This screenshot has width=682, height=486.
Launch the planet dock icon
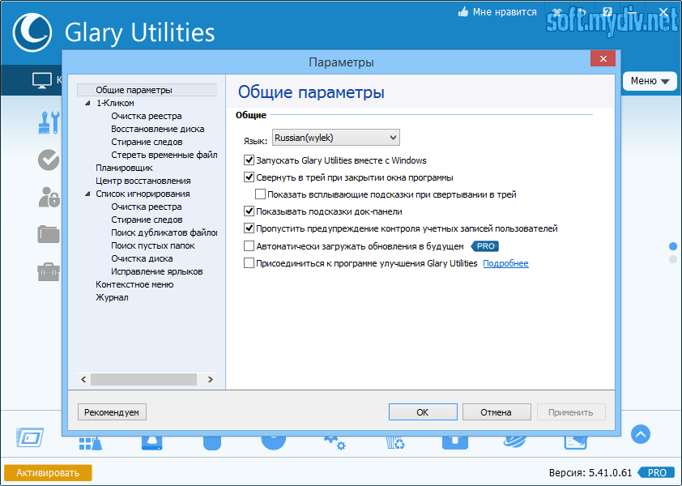[515, 442]
